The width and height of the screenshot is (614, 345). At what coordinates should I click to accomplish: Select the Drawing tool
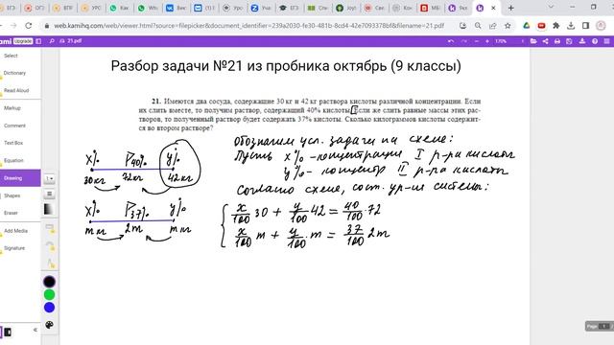(x=19, y=178)
